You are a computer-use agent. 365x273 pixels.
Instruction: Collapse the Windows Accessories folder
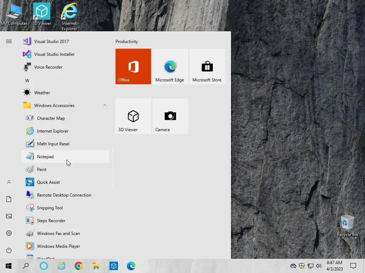65,105
